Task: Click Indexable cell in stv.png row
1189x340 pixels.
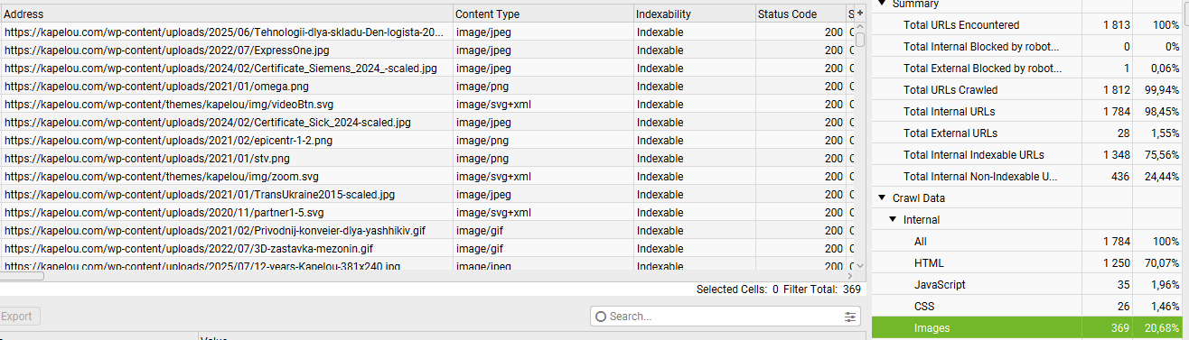Action: coord(694,158)
